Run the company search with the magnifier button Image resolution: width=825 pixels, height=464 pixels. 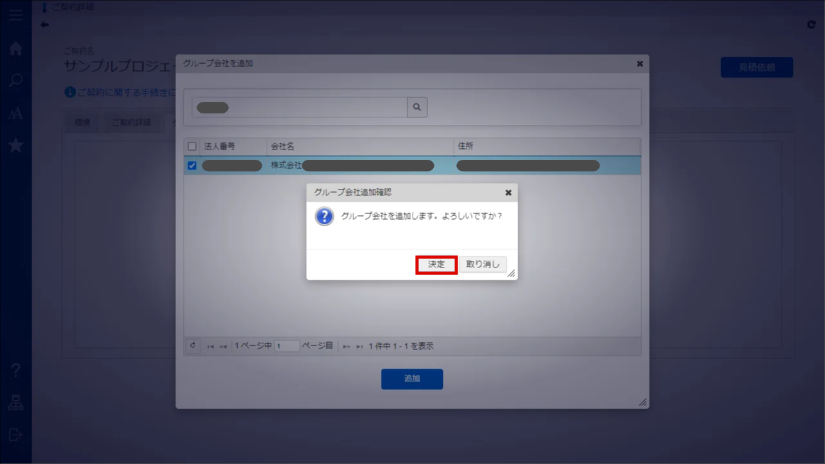click(416, 107)
